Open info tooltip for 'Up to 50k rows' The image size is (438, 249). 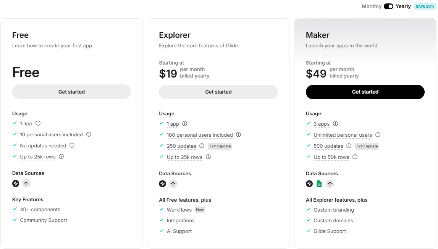[x=354, y=157]
